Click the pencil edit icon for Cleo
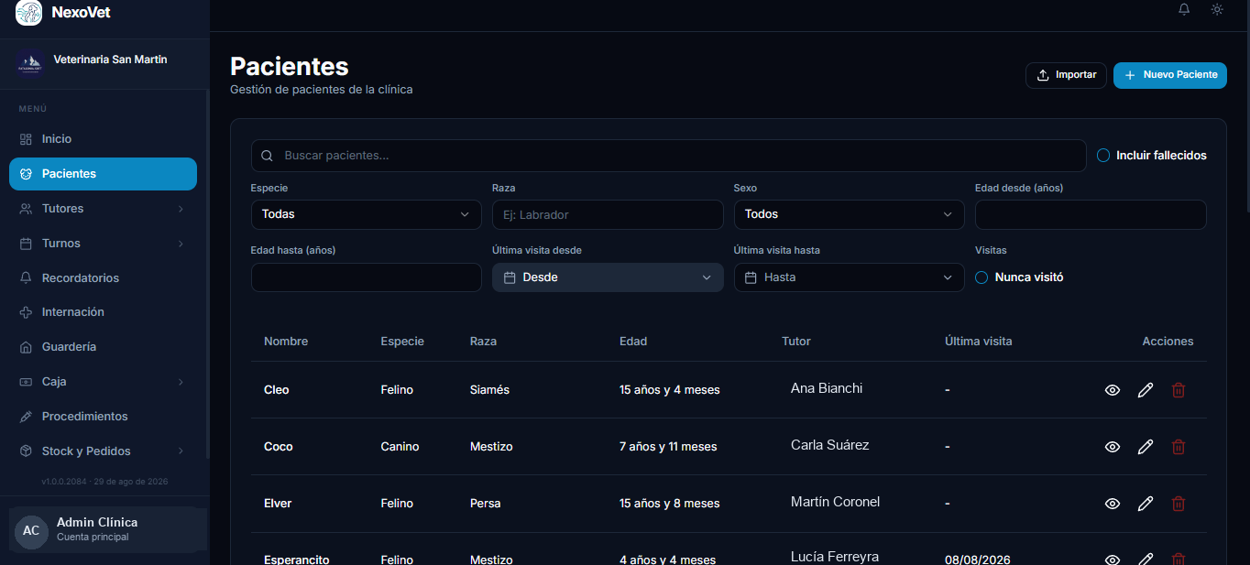 pos(1146,390)
